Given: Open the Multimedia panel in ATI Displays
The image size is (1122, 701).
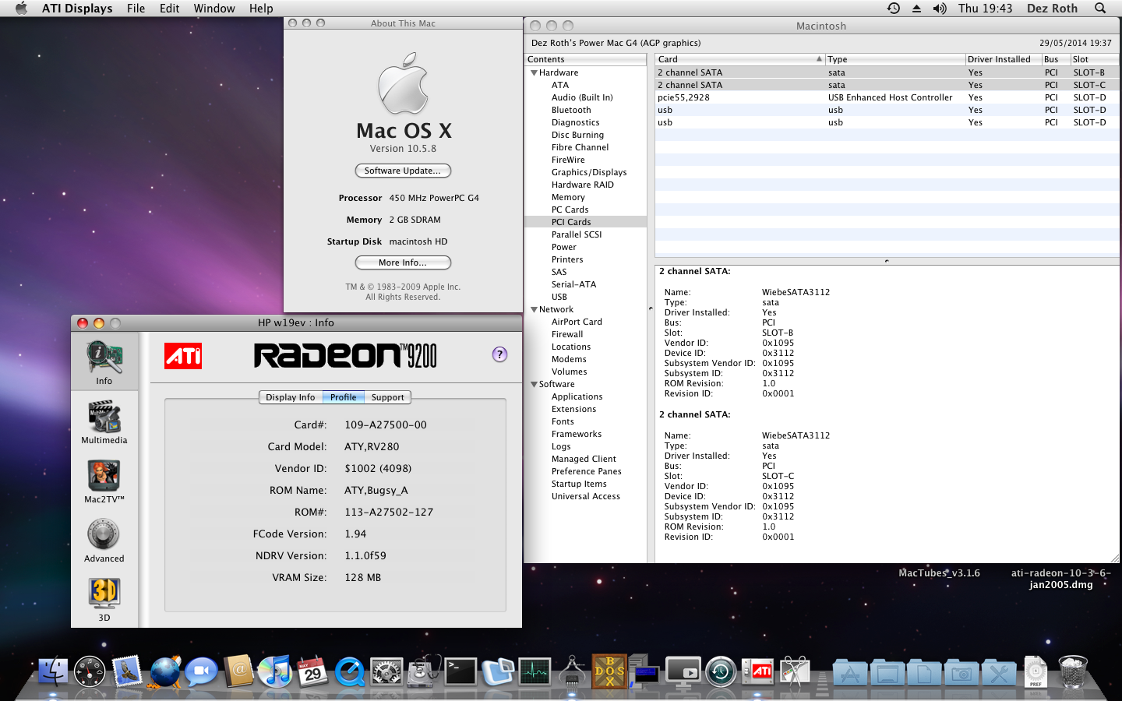Looking at the screenshot, I should [104, 421].
